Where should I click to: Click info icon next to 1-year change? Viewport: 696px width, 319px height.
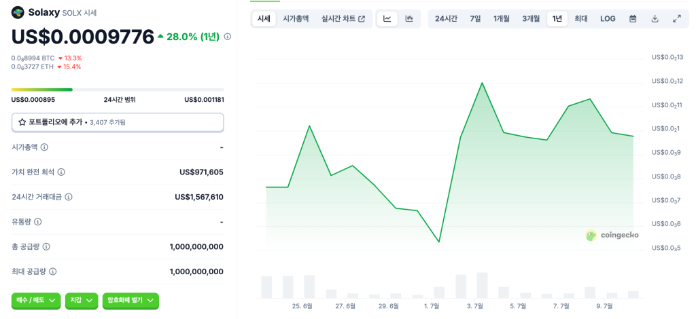228,37
